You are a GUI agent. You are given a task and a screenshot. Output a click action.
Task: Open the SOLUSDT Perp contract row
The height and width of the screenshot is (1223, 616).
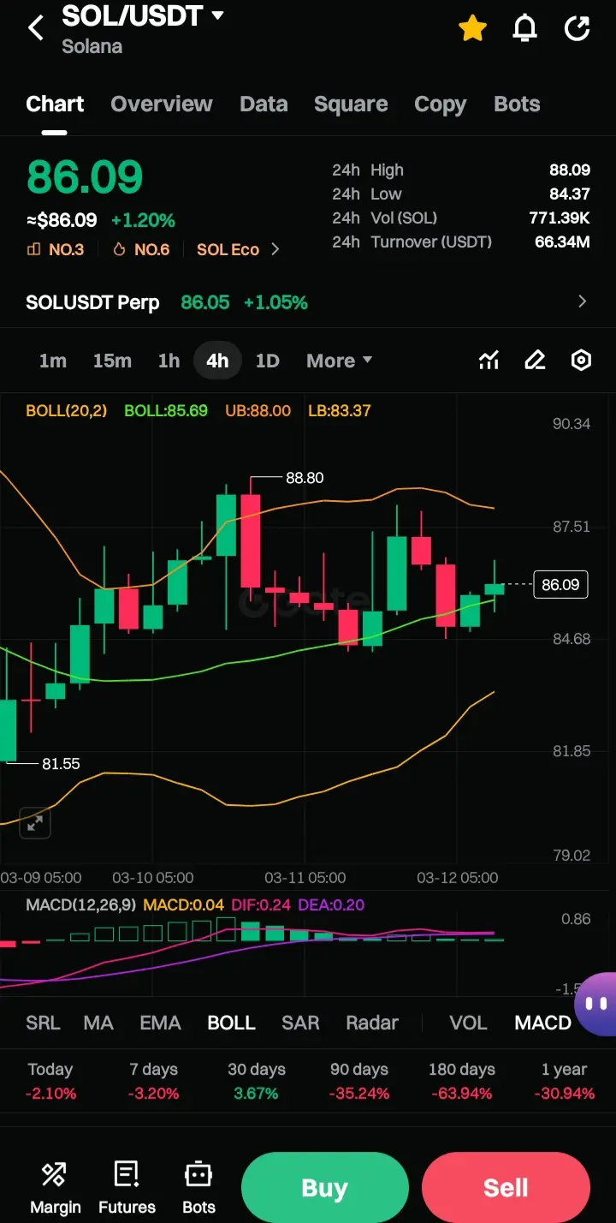pyautogui.click(x=308, y=302)
